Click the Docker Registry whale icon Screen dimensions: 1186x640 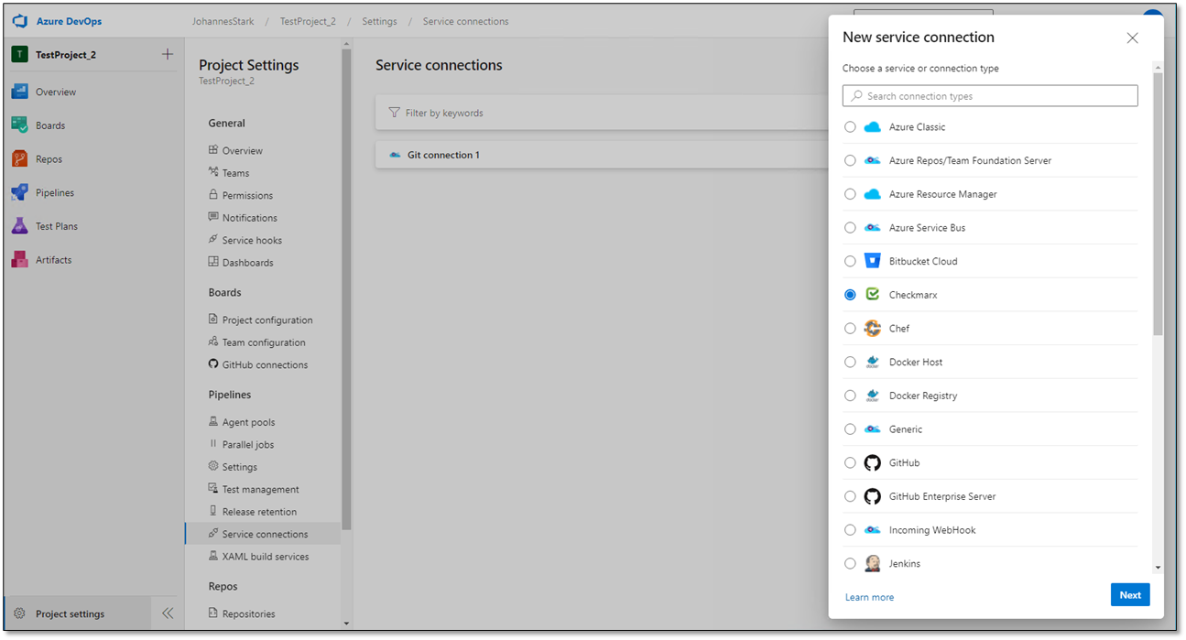tap(872, 396)
